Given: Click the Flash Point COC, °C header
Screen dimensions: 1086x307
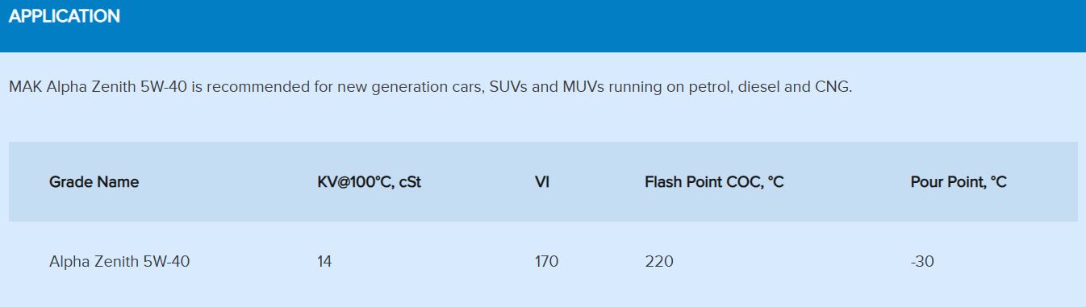Looking at the screenshot, I should pos(714,182).
